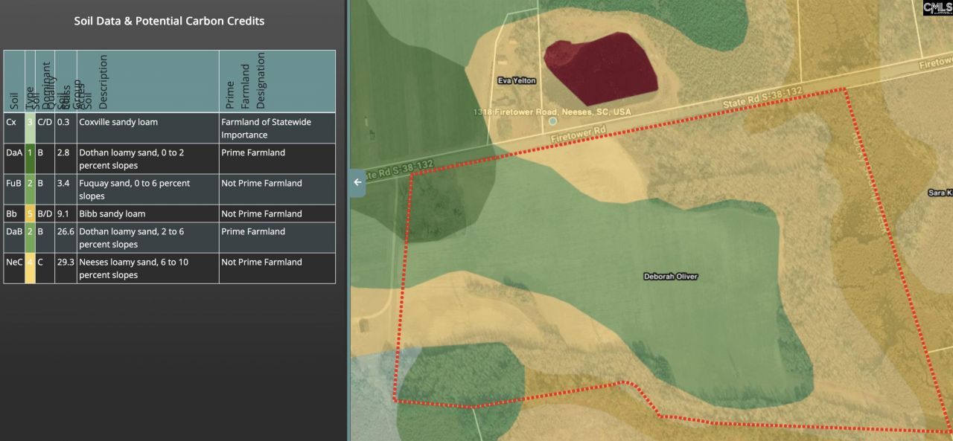Viewport: 953px width, 441px height.
Task: Collapse the soil data side panel arrow
Action: coord(357,182)
